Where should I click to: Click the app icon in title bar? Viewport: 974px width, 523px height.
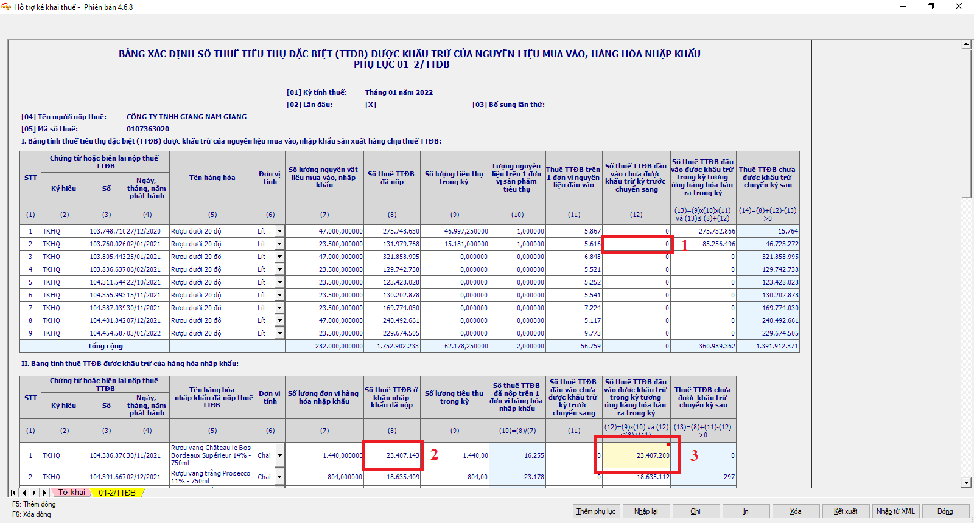[6, 7]
